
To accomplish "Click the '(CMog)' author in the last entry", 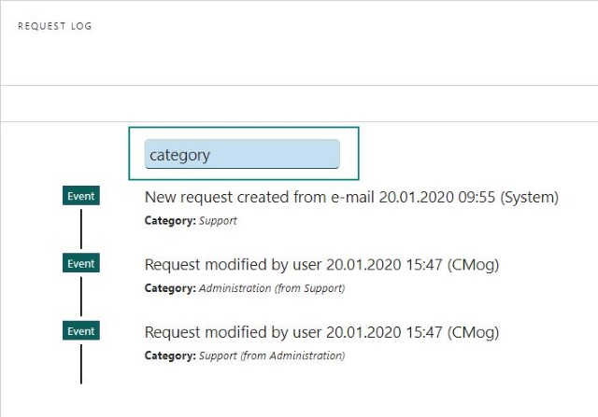I will pyautogui.click(x=473, y=333).
